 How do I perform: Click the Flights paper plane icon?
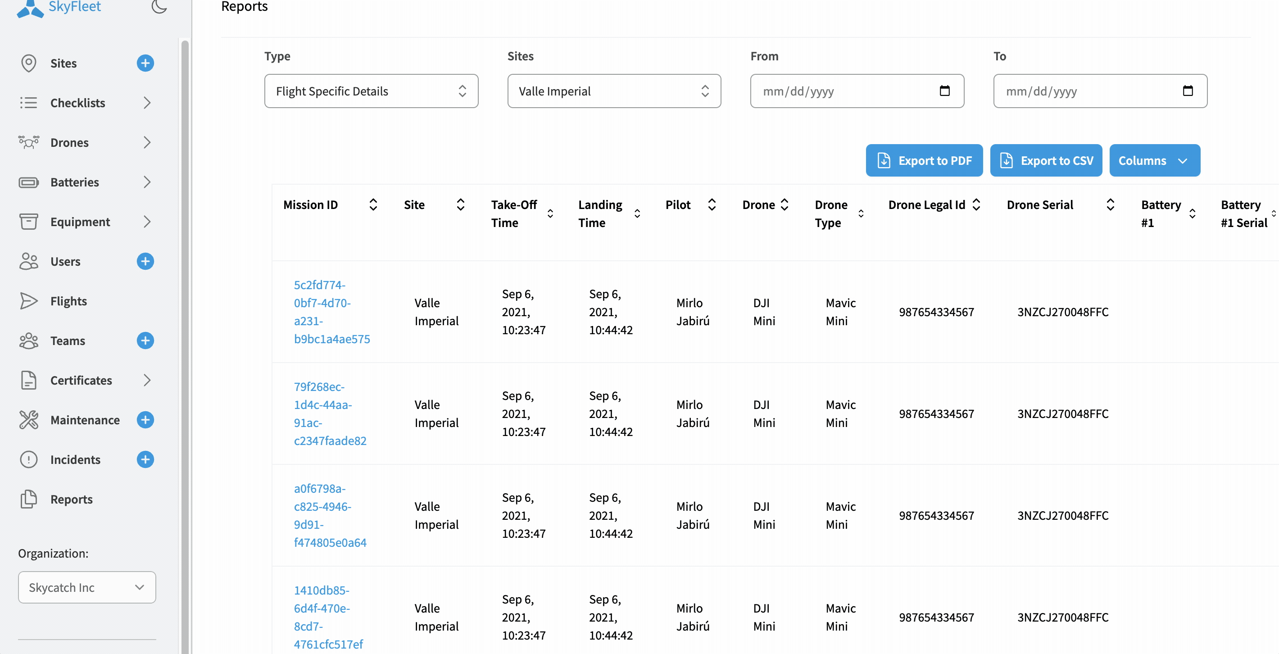[x=29, y=301]
